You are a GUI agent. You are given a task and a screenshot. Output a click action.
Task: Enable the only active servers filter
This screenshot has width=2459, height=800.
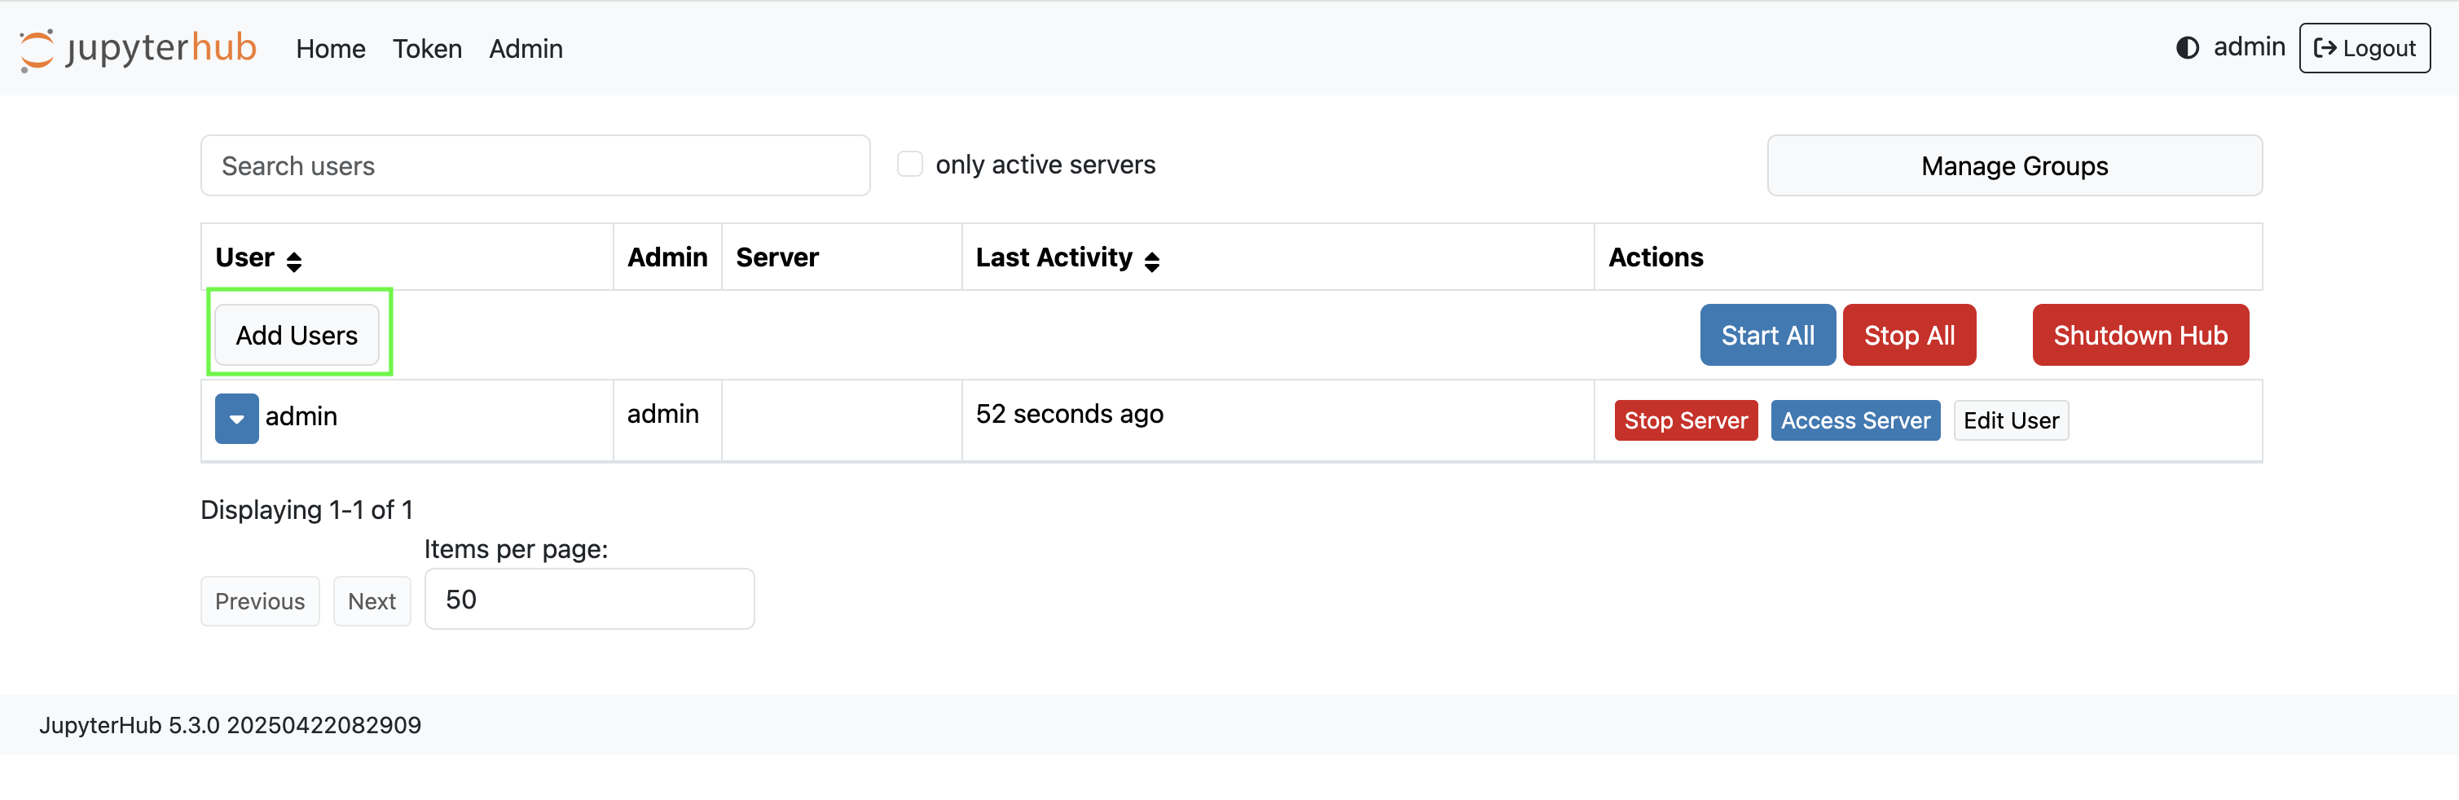tap(910, 163)
